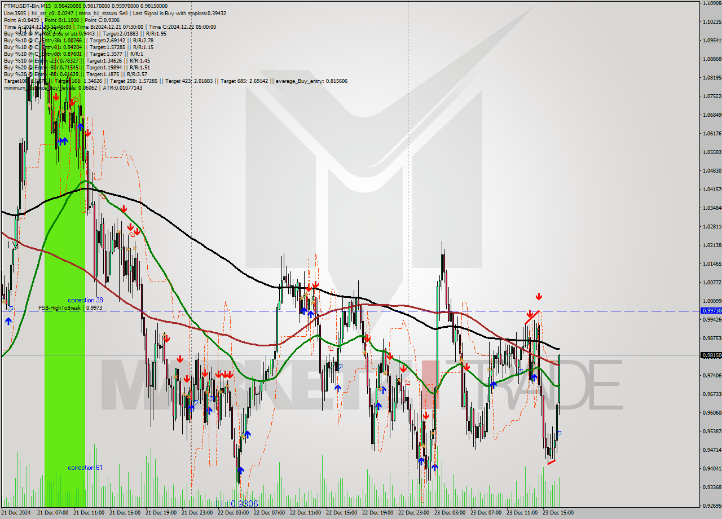
Task: Click the '21 Dec 07:00' time label
Action: tap(52, 513)
